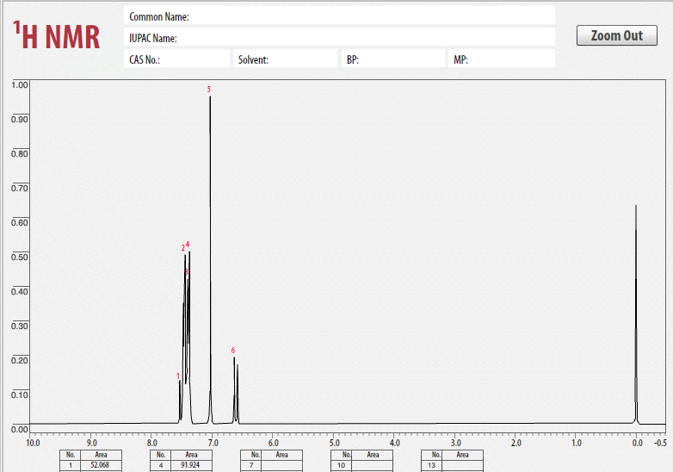This screenshot has width=673, height=472.
Task: Click the No. 10 table cell
Action: point(341,465)
